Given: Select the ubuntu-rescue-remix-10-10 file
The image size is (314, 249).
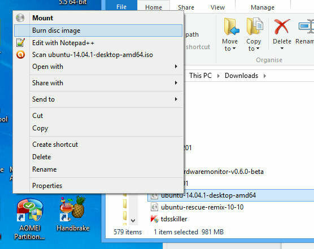Looking at the screenshot, I should [x=202, y=207].
